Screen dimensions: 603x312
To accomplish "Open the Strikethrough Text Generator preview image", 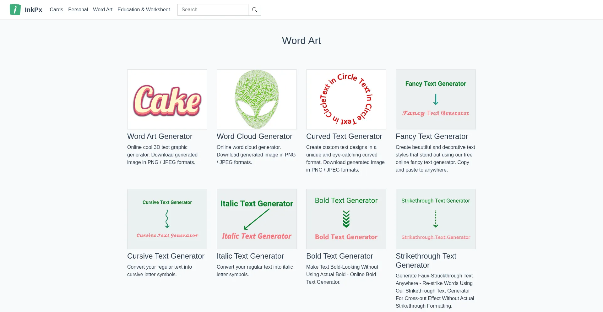I will tap(436, 219).
